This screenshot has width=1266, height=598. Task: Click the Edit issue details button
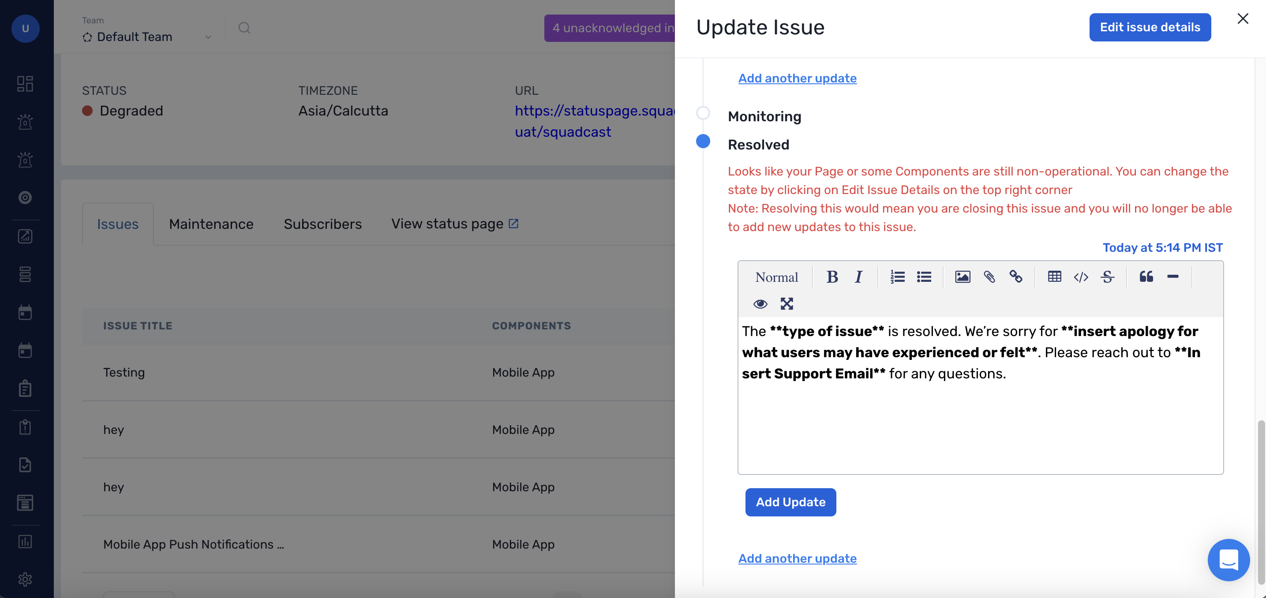click(1150, 27)
